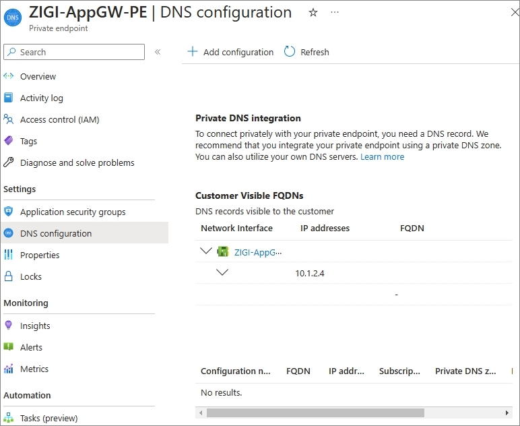Open the ZIGI-AppG... network interface link
This screenshot has height=426, width=520.
coord(258,252)
